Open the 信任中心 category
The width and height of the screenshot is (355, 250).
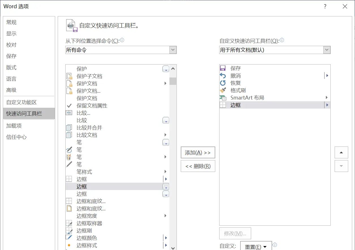(29, 137)
